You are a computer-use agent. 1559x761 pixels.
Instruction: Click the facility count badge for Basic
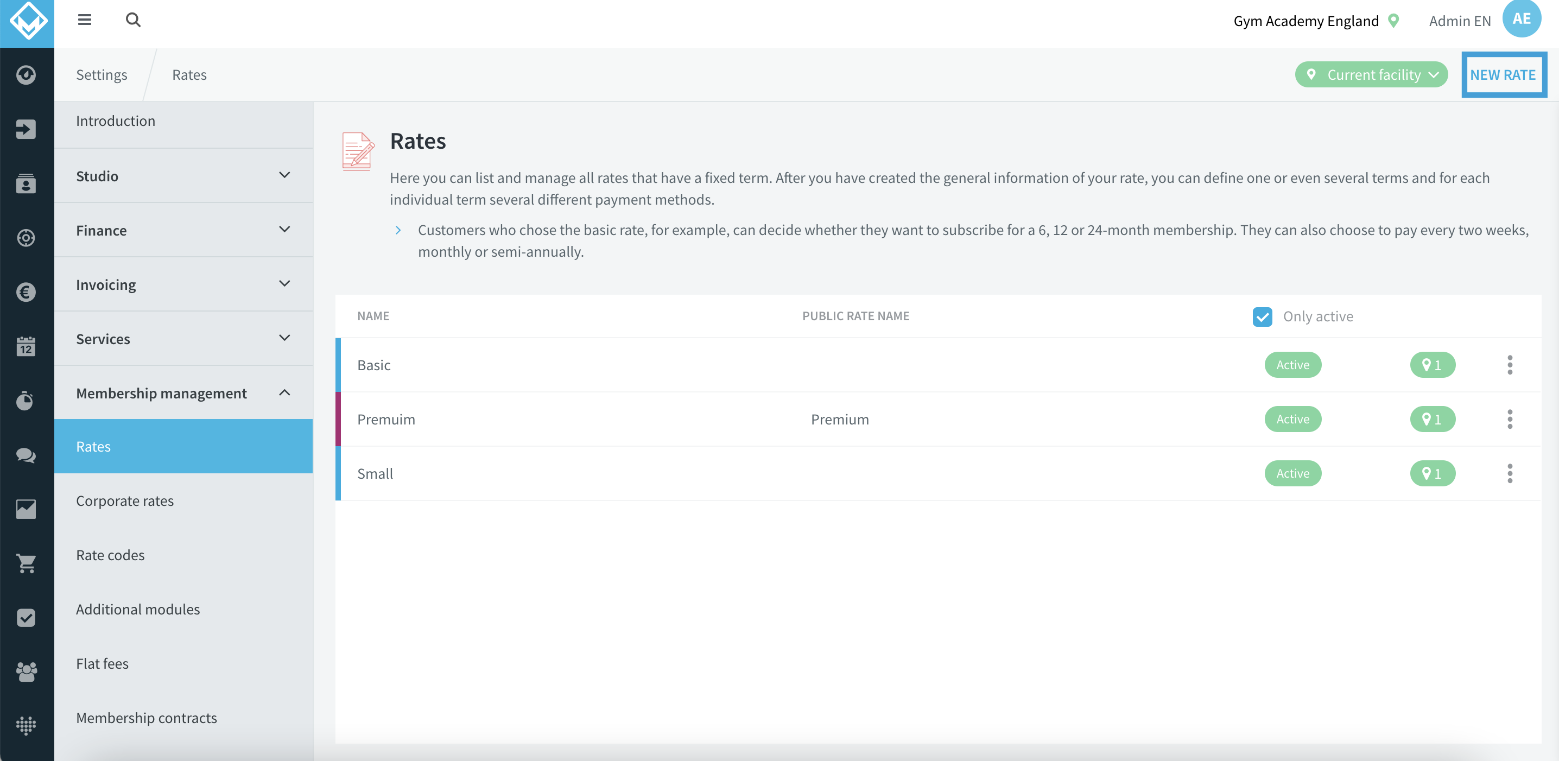[x=1433, y=365]
